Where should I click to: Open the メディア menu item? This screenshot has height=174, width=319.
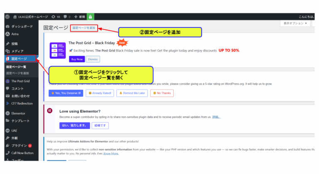(17, 51)
